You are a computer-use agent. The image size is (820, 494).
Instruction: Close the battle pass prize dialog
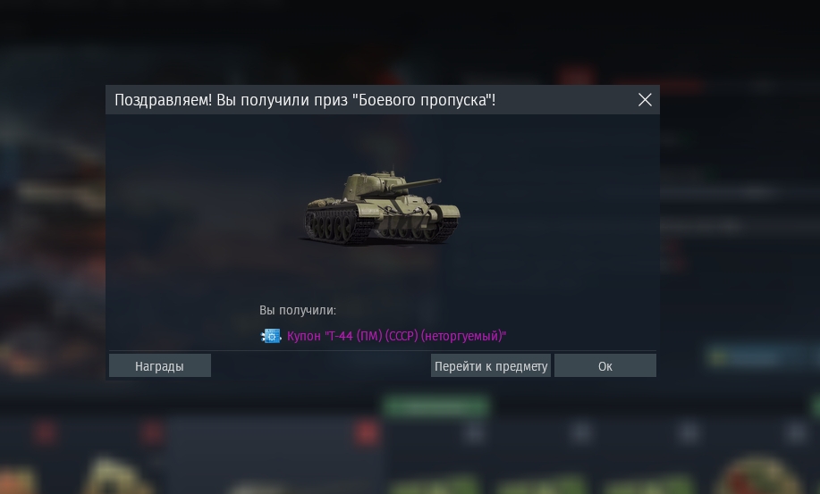pyautogui.click(x=645, y=100)
